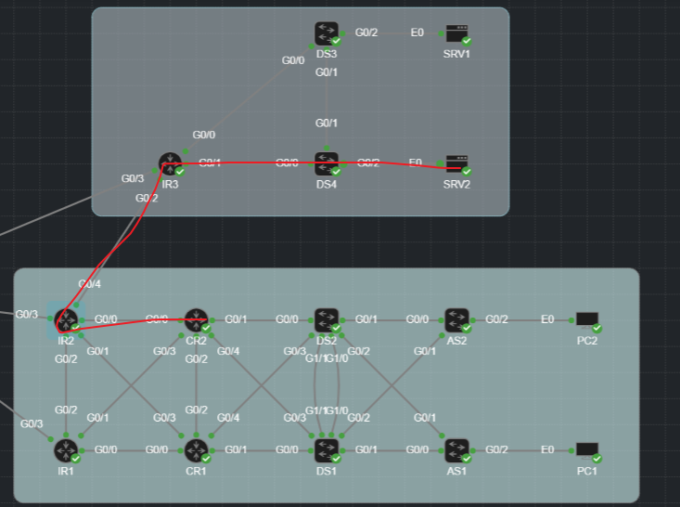Click the E0 label near SRV1
The image size is (680, 507).
[x=417, y=32]
